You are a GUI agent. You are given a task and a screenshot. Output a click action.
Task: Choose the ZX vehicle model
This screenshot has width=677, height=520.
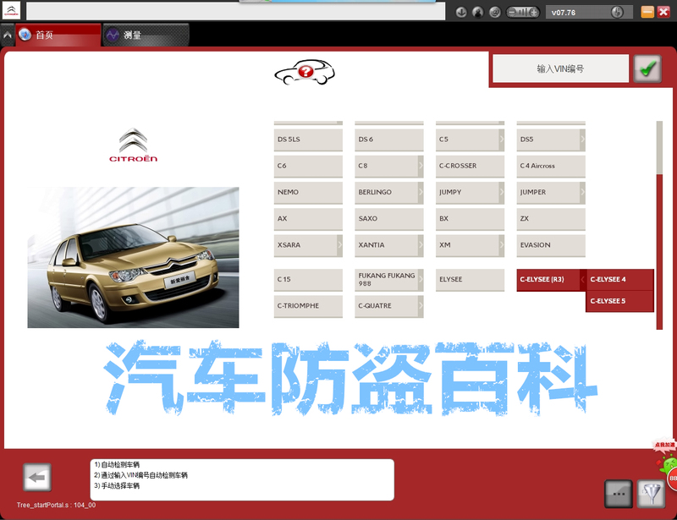coord(551,219)
